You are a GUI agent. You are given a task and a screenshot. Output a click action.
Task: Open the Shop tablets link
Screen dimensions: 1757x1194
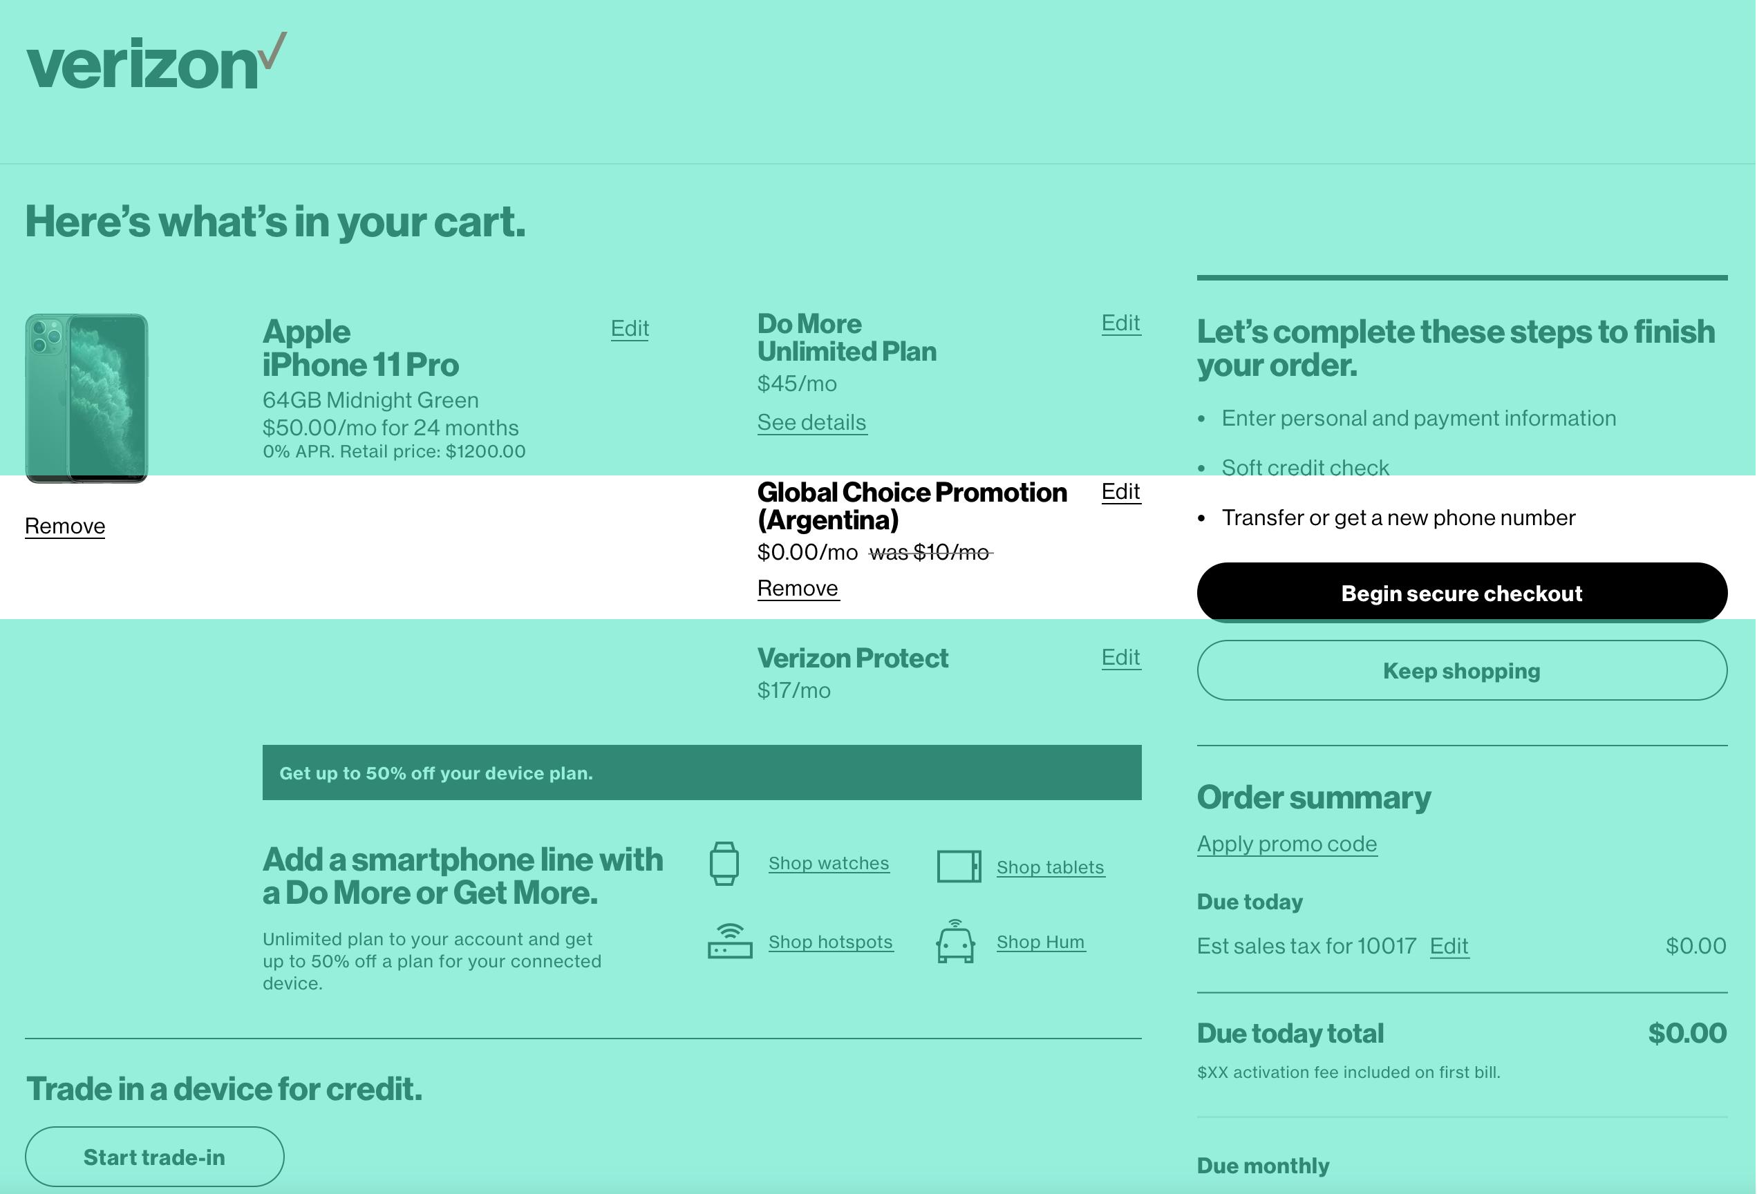pyautogui.click(x=1049, y=866)
